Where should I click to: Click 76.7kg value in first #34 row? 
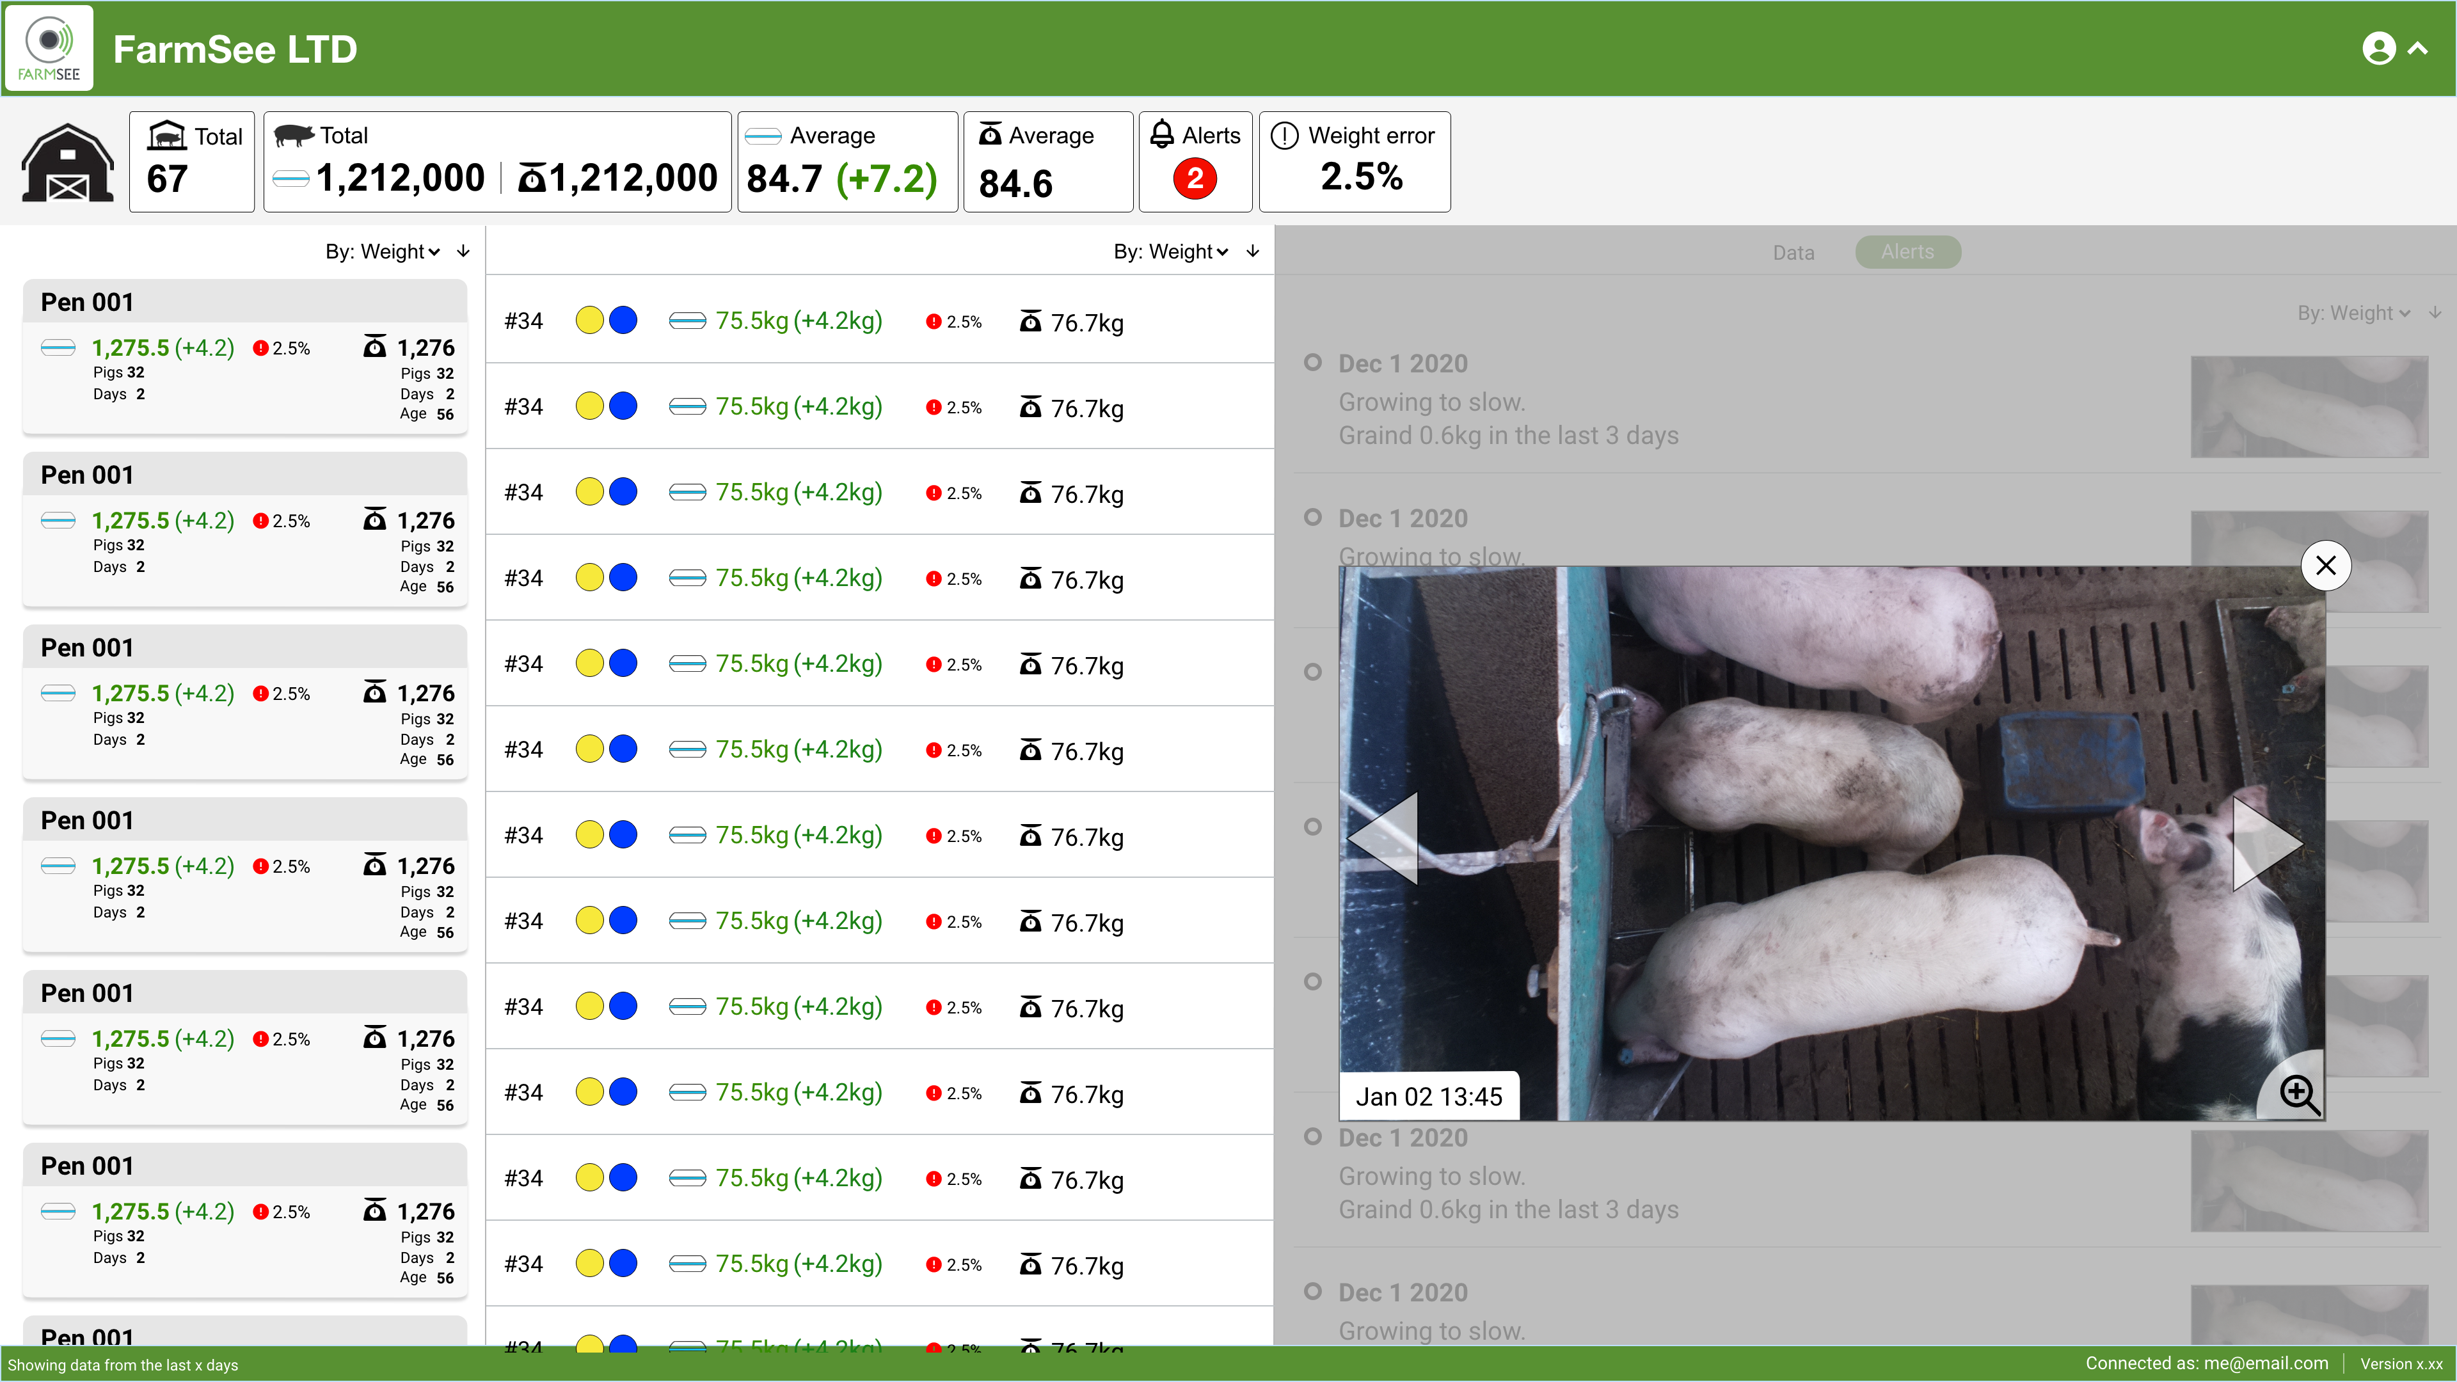point(1087,323)
